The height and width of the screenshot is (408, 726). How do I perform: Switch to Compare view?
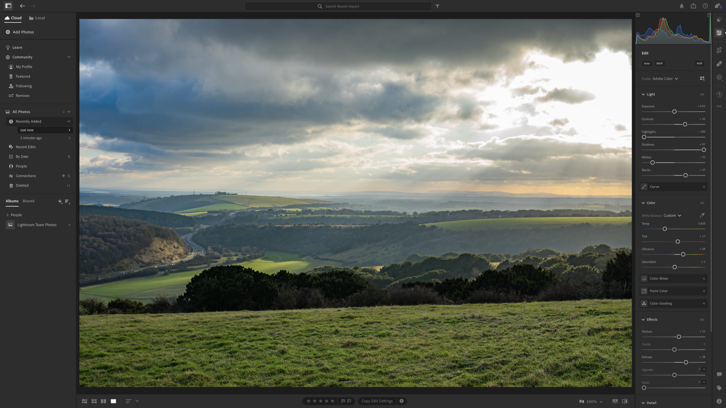[103, 401]
